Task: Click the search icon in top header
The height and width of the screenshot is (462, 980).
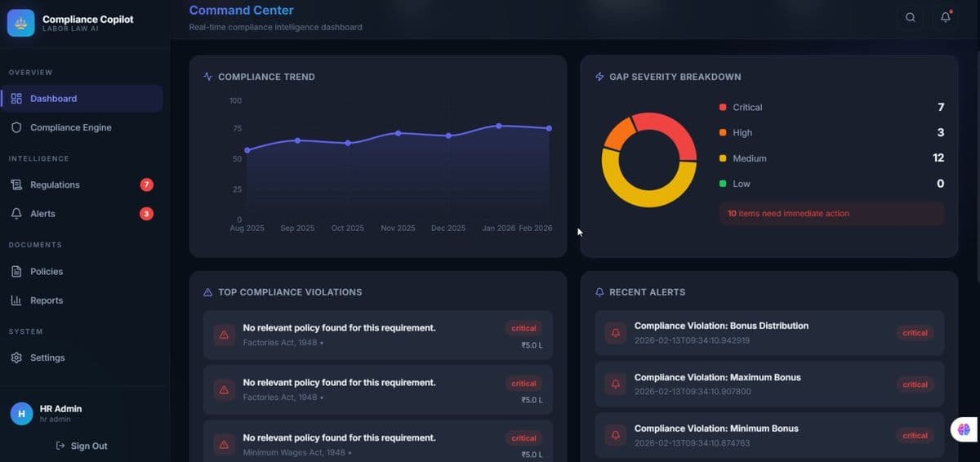Action: click(910, 17)
